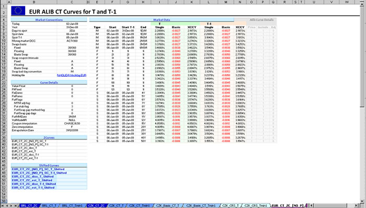Click the 'Market Data' section header
Viewport: 366px width, 208px height.
(162, 20)
